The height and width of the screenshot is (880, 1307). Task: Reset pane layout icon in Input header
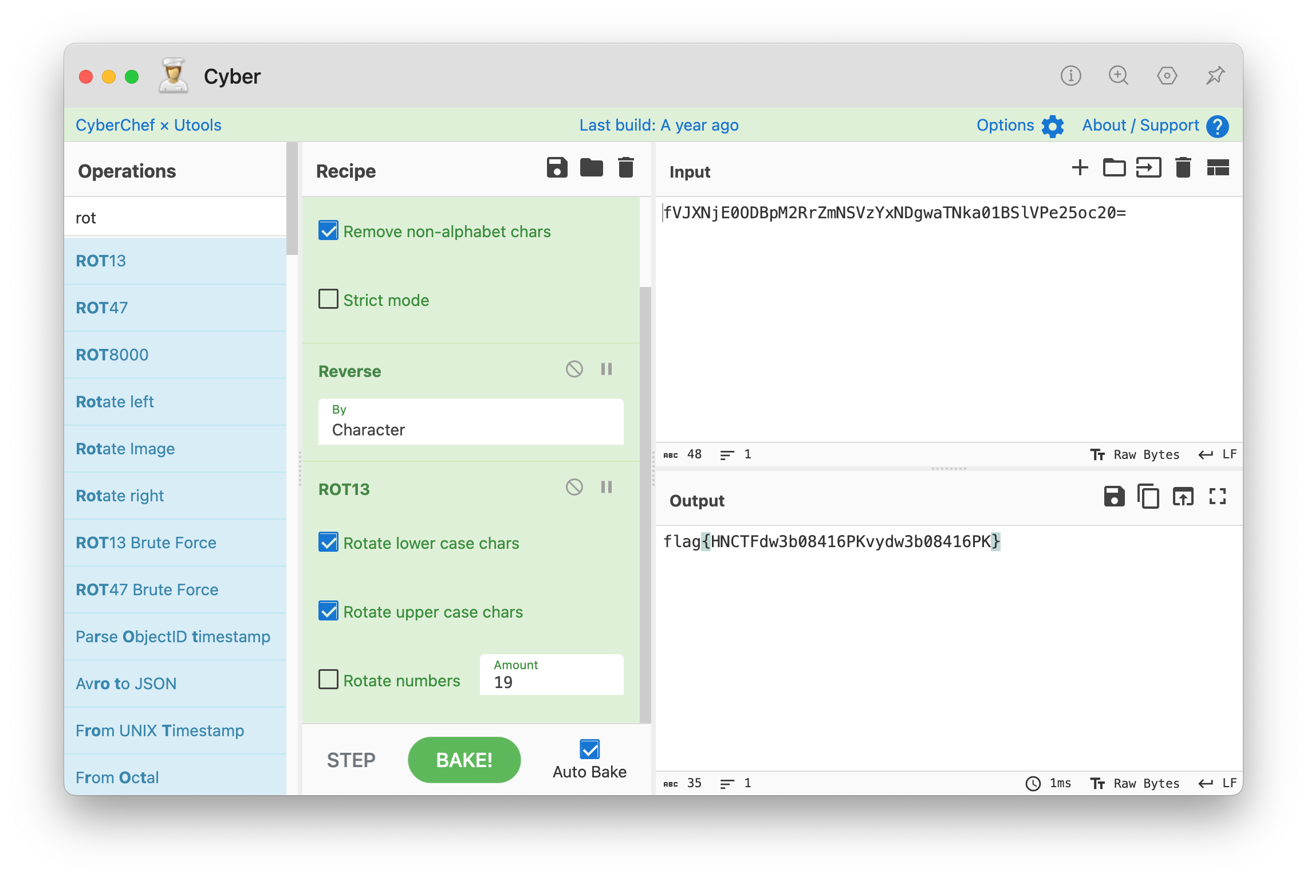coord(1218,168)
